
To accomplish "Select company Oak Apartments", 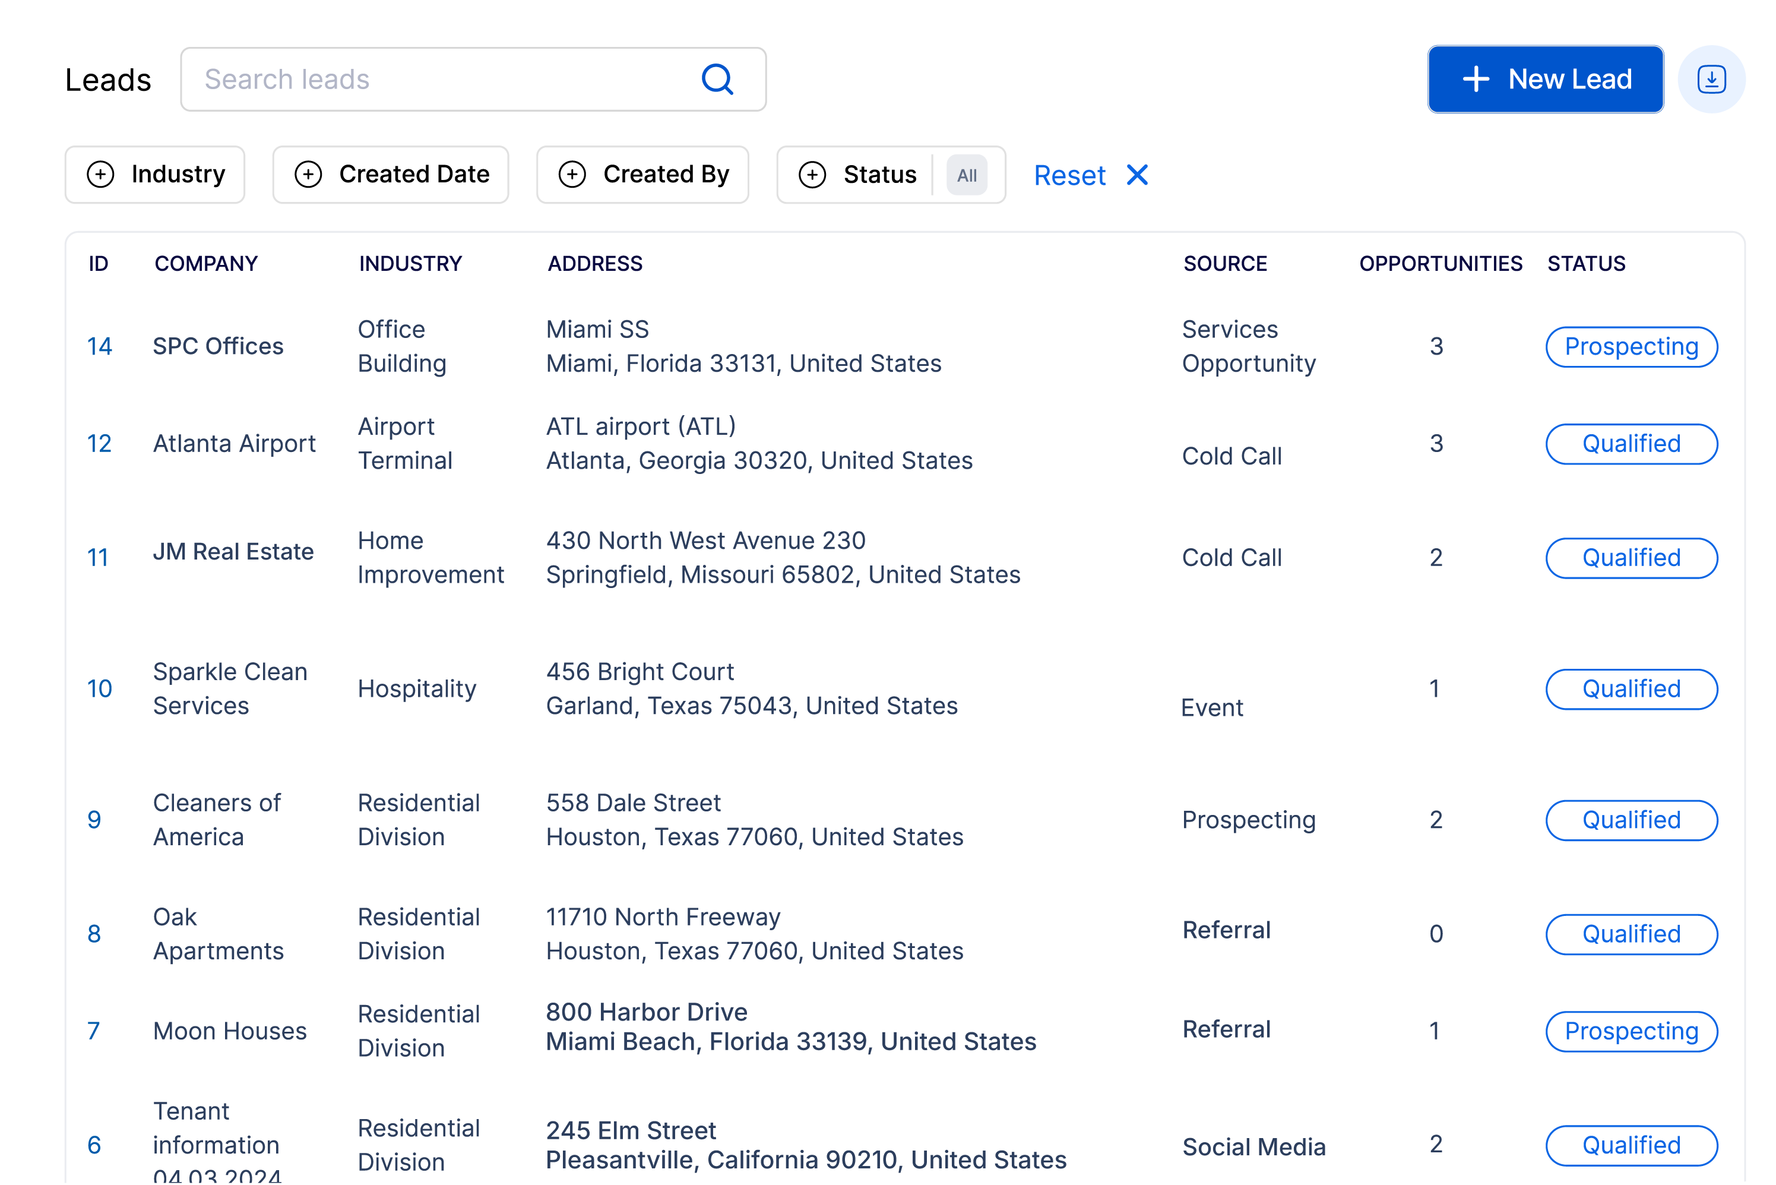I will click(219, 934).
